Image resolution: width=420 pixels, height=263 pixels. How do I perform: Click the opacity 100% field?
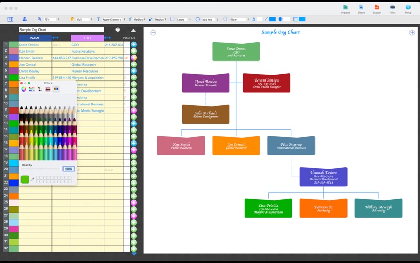tap(69, 169)
